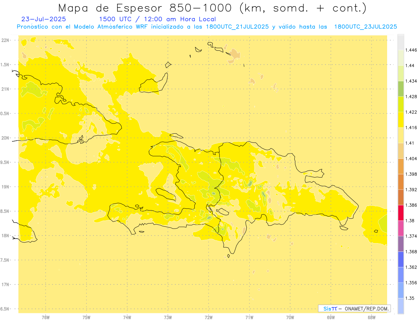Click the '1.428' colorbar value

pos(411,97)
